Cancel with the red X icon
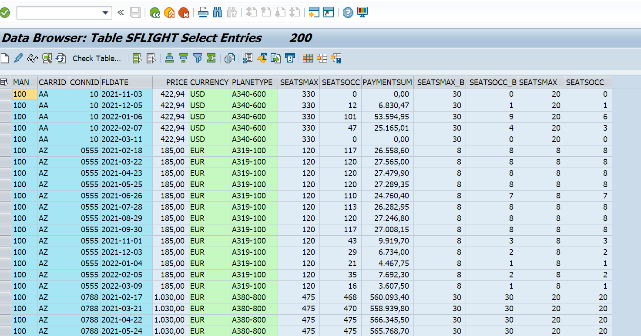641x336 pixels. (x=185, y=13)
